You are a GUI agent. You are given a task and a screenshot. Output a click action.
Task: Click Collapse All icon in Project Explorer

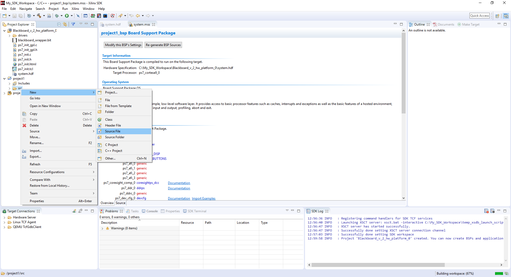pos(59,25)
